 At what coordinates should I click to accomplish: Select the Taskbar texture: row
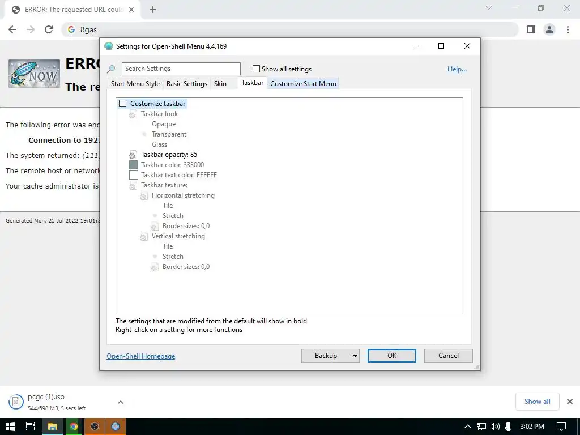pyautogui.click(x=164, y=185)
